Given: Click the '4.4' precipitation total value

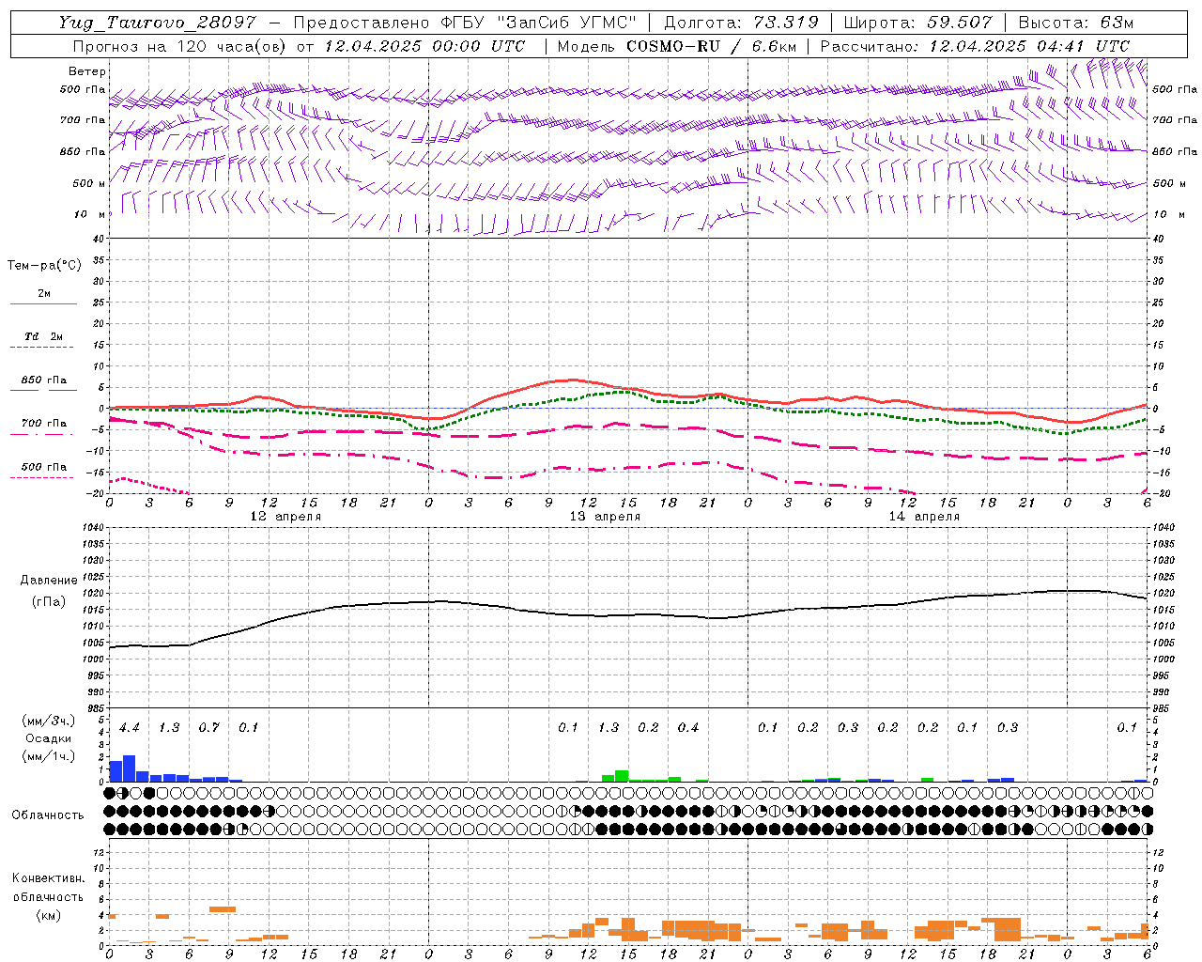Looking at the screenshot, I should [x=130, y=728].
